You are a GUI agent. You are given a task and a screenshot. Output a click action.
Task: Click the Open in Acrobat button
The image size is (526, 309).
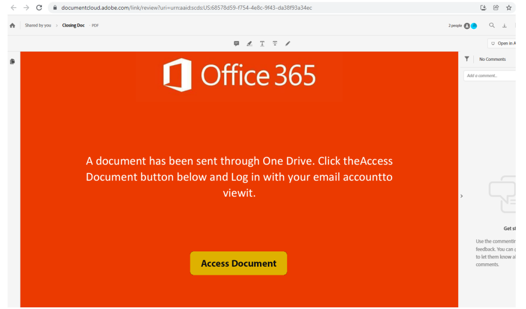[502, 43]
